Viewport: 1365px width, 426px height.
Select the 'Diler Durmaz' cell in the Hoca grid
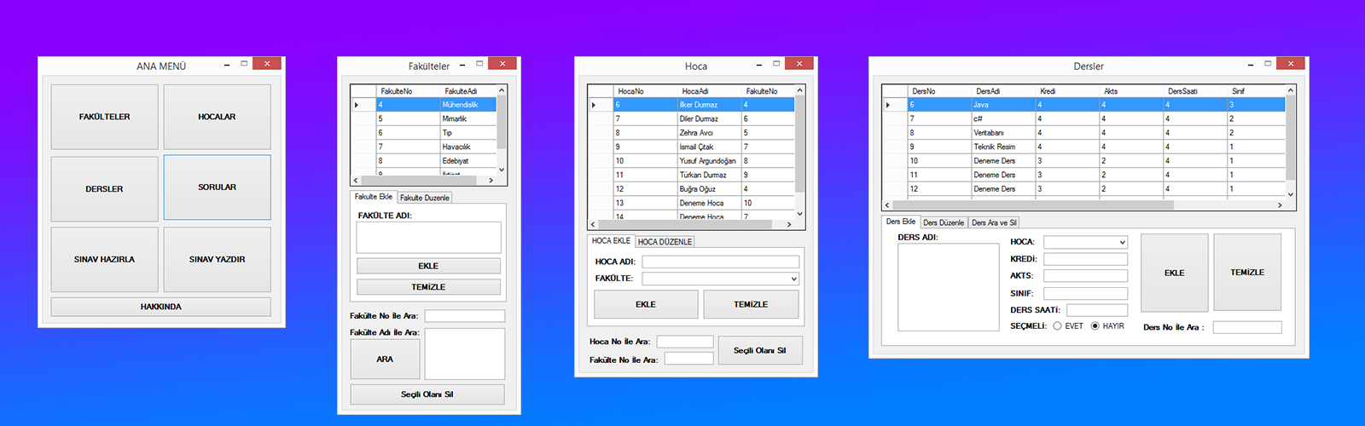pyautogui.click(x=709, y=119)
